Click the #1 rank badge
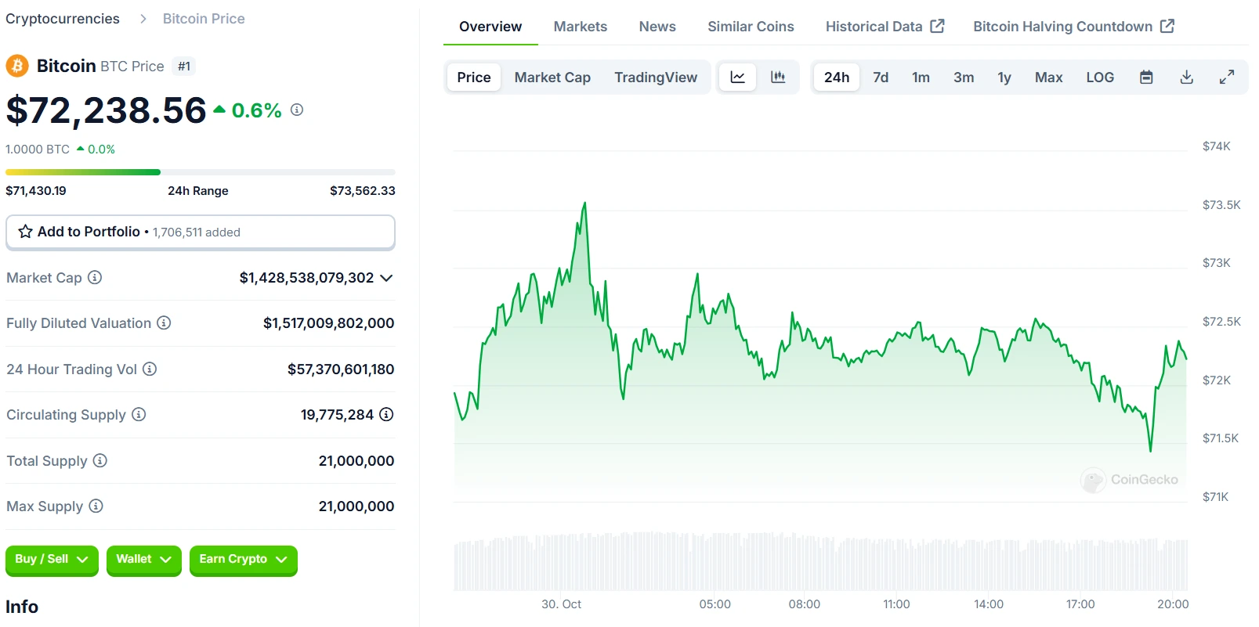This screenshot has width=1259, height=627. [184, 67]
